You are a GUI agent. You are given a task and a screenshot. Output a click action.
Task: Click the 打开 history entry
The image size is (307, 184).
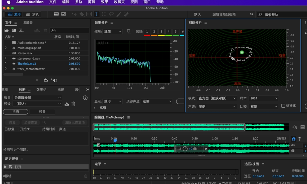(x=46, y=167)
